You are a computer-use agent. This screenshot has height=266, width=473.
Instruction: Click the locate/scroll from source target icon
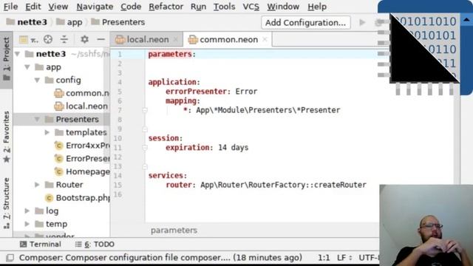coord(48,39)
